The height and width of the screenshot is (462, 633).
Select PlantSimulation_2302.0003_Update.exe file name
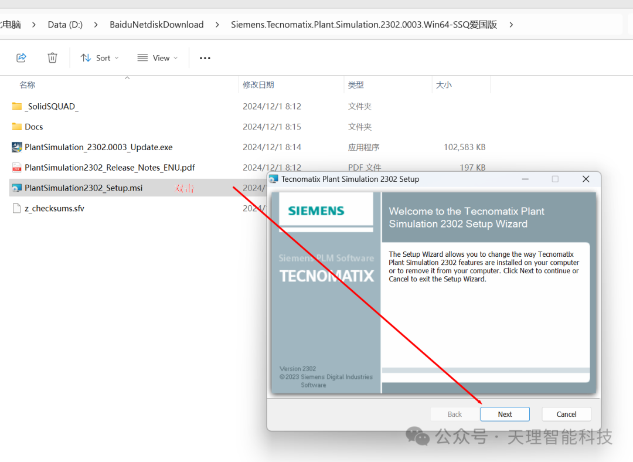tap(98, 147)
